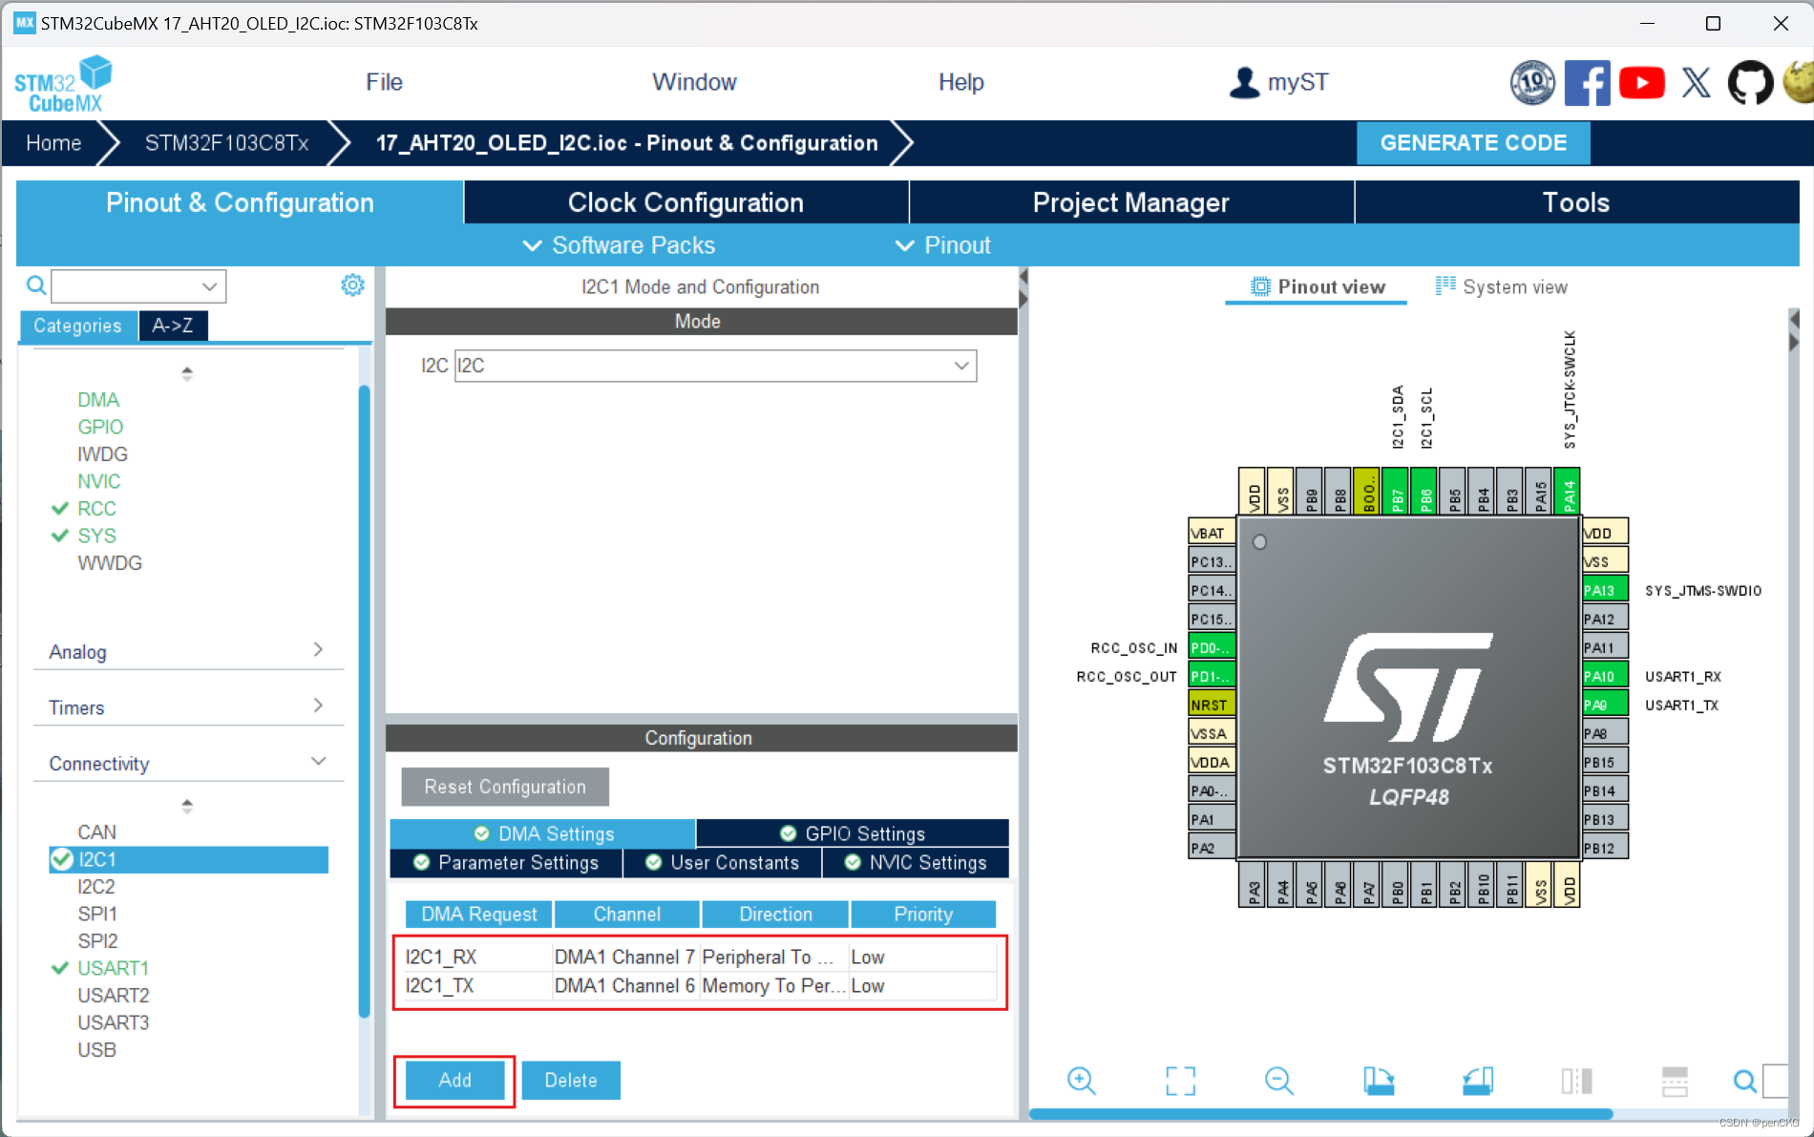Expand the Analog category
The width and height of the screenshot is (1814, 1137).
coord(188,651)
